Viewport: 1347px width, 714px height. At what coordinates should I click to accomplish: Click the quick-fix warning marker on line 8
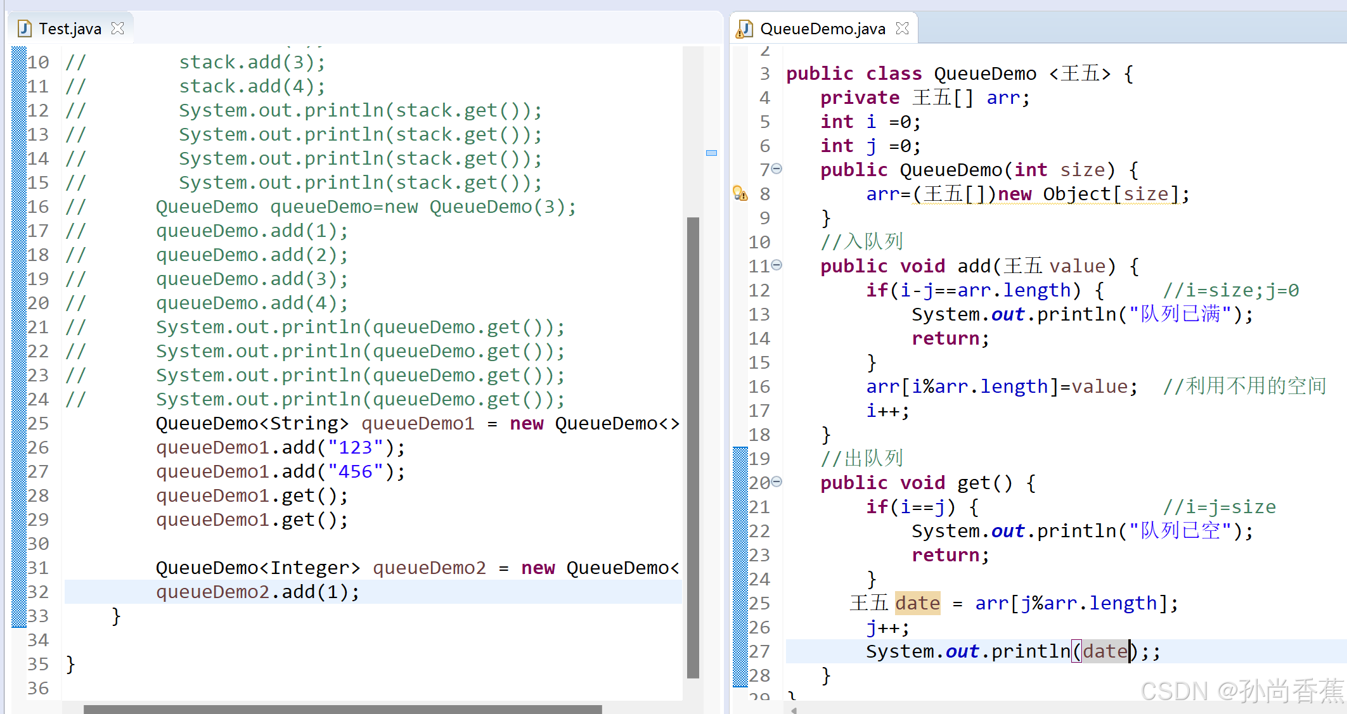(x=740, y=193)
